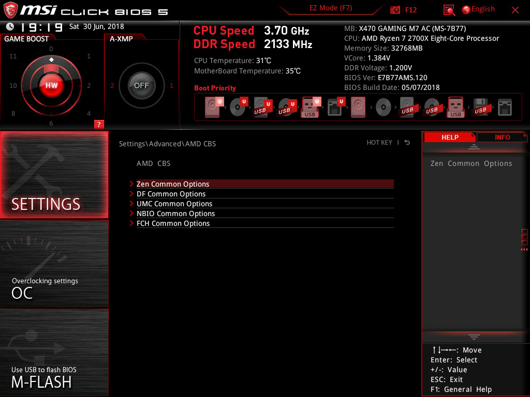530x397 pixels.
Task: Click the CPU Temperature 31°C reading
Action: (232, 61)
